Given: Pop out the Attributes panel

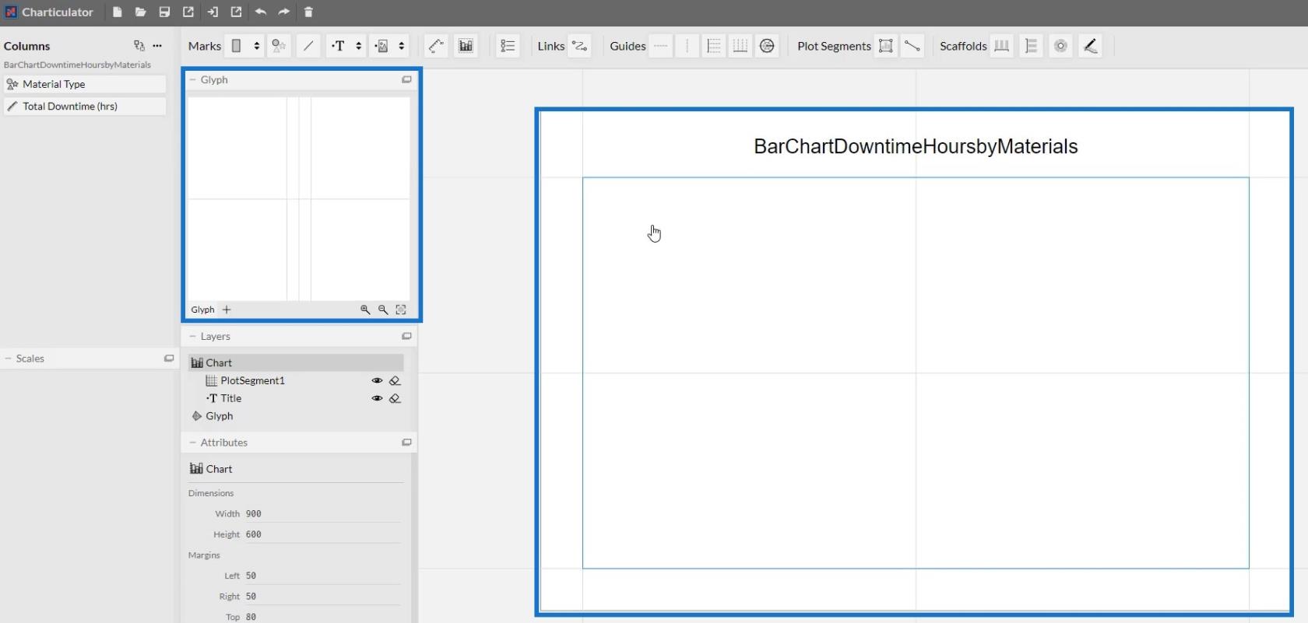Looking at the screenshot, I should (406, 442).
